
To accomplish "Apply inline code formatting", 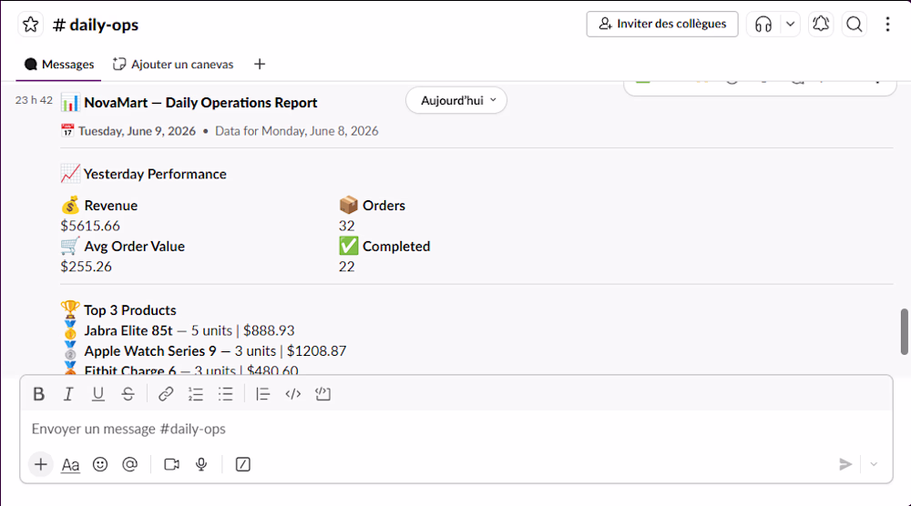I will pyautogui.click(x=292, y=394).
